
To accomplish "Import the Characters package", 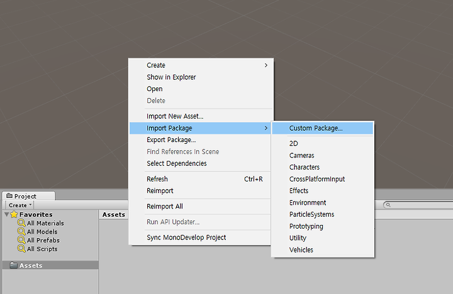I will click(x=322, y=167).
